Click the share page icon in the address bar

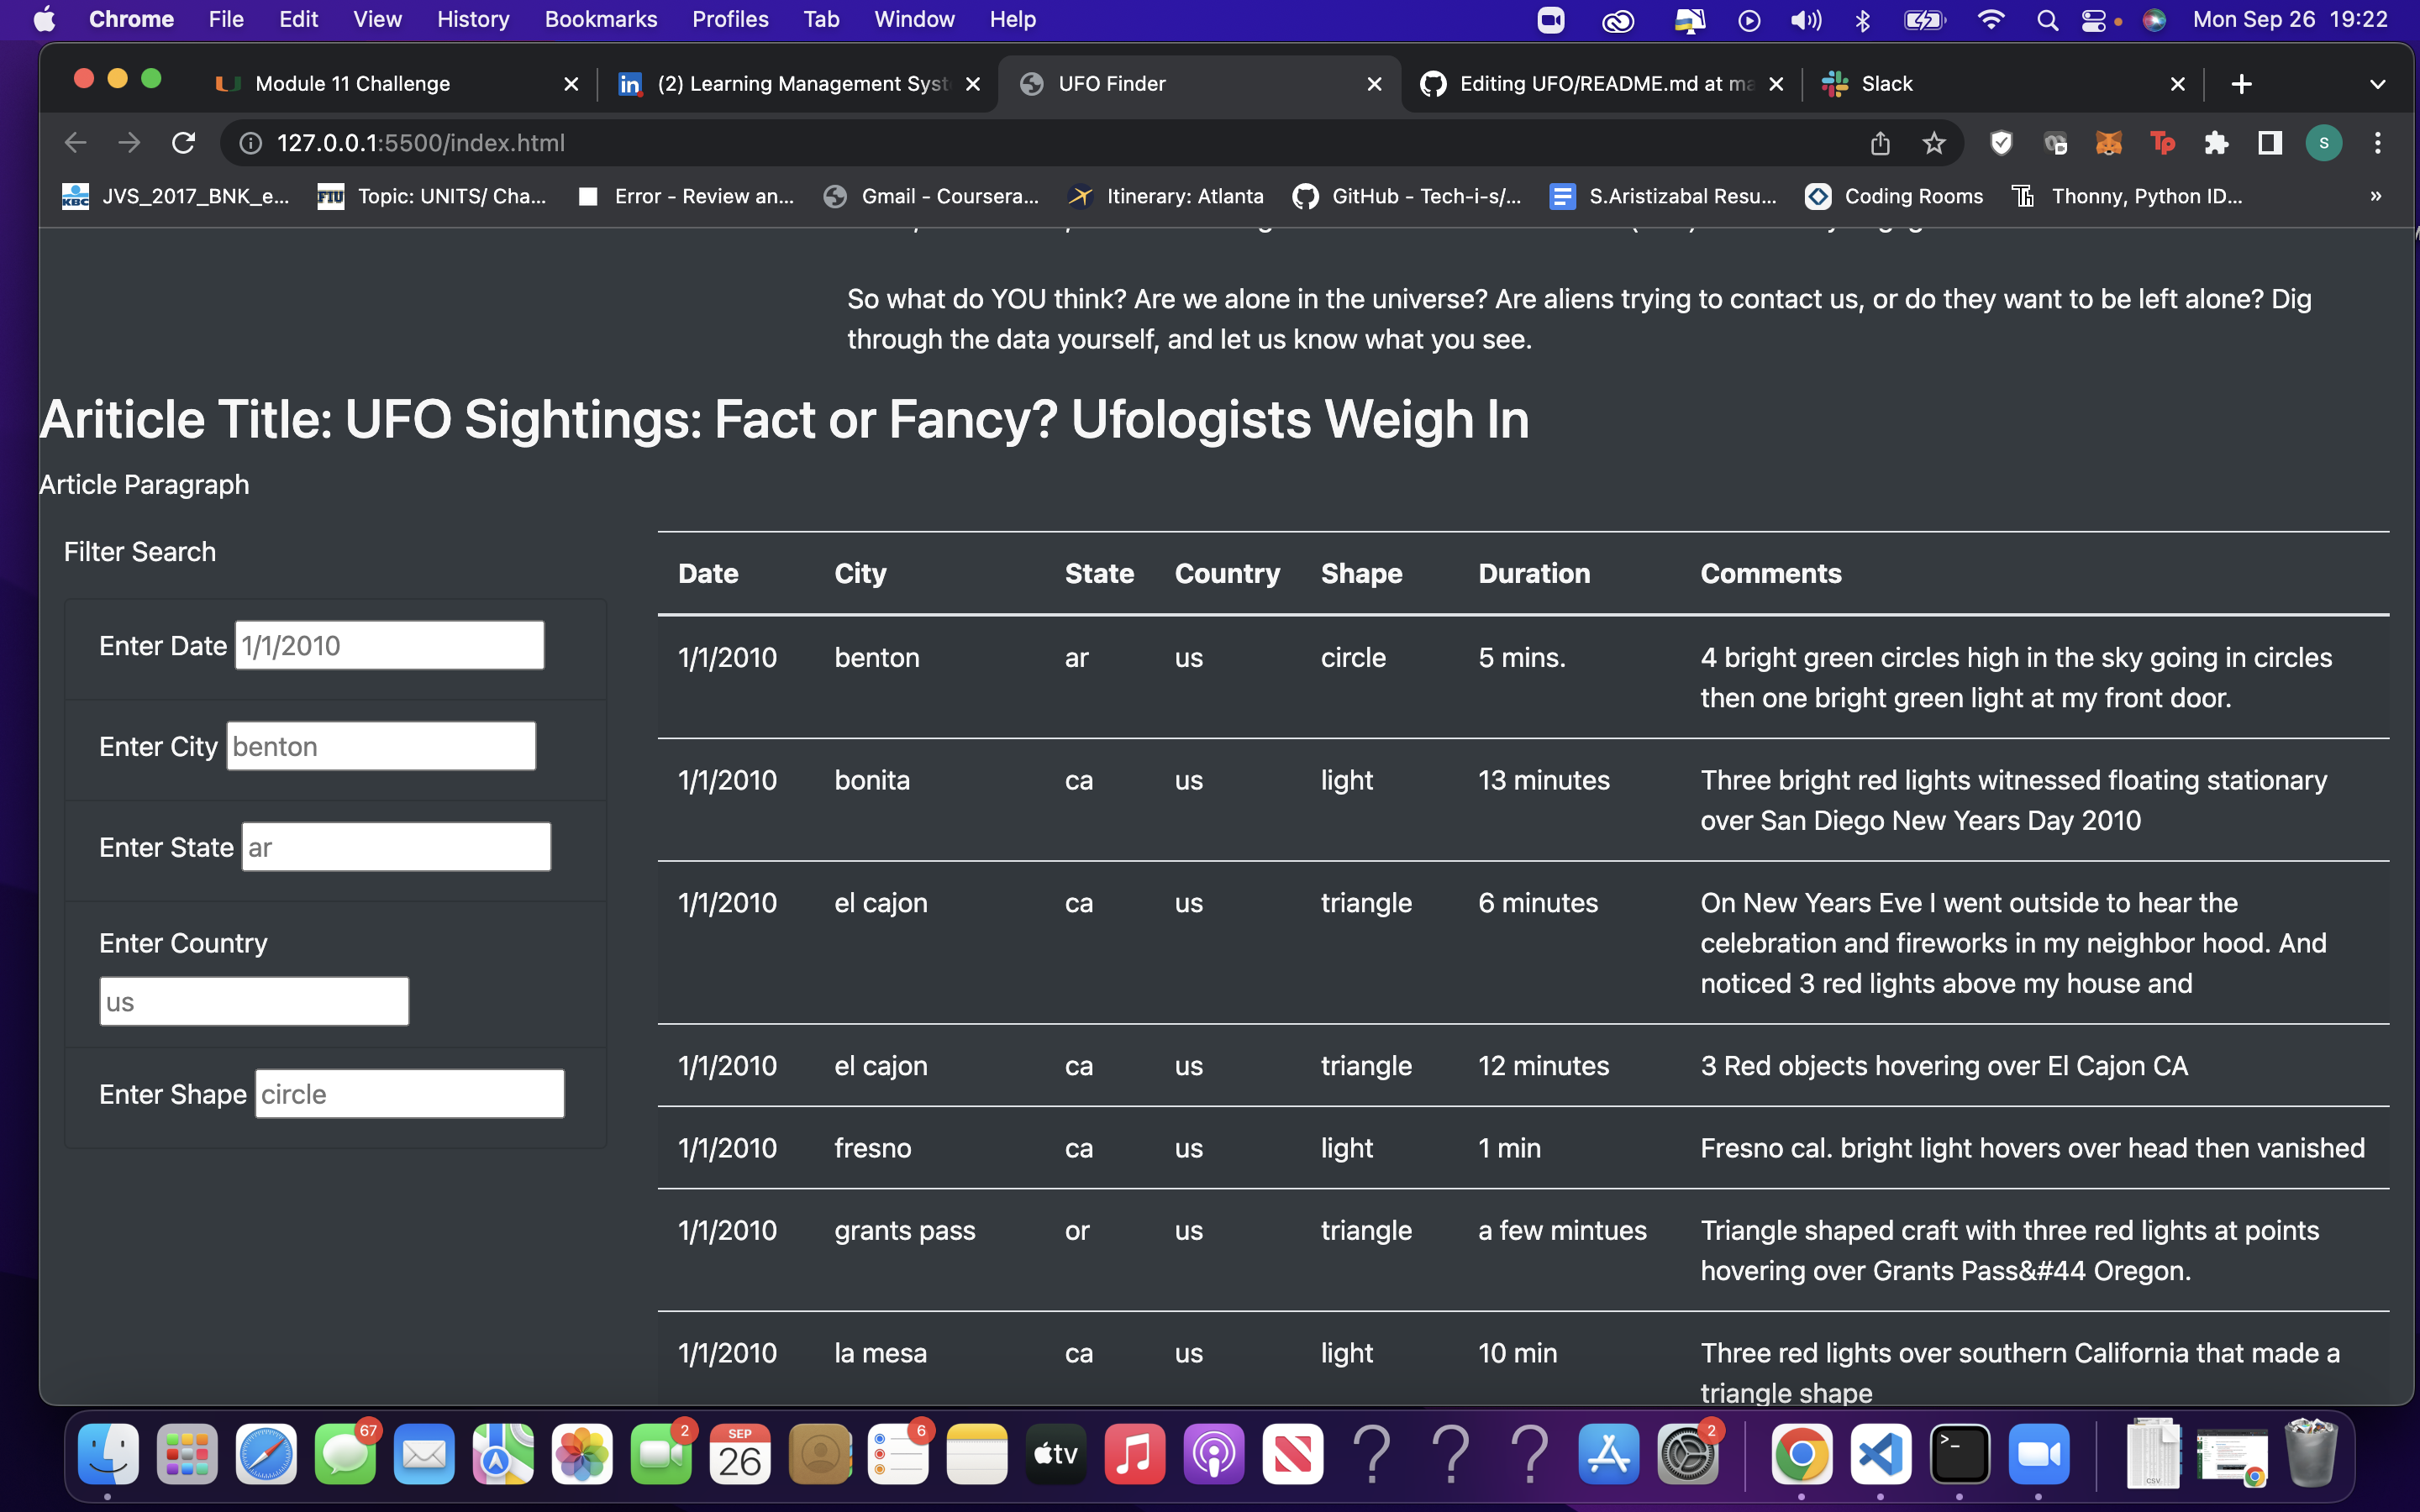coord(1880,143)
